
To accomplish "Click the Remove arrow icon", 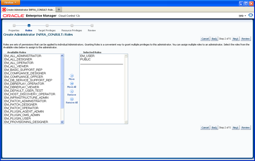I will [x=72, y=91].
